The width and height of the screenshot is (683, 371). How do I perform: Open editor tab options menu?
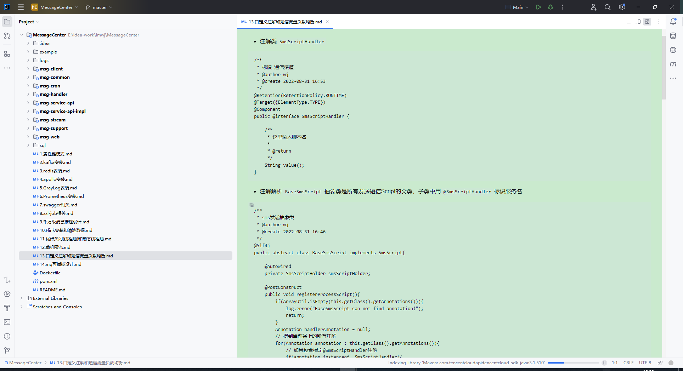pos(659,22)
